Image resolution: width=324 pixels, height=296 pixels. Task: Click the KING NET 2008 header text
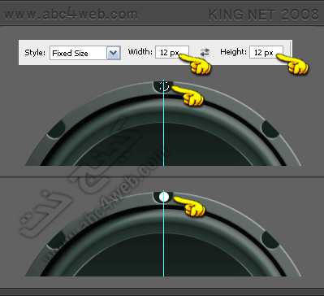pos(264,15)
